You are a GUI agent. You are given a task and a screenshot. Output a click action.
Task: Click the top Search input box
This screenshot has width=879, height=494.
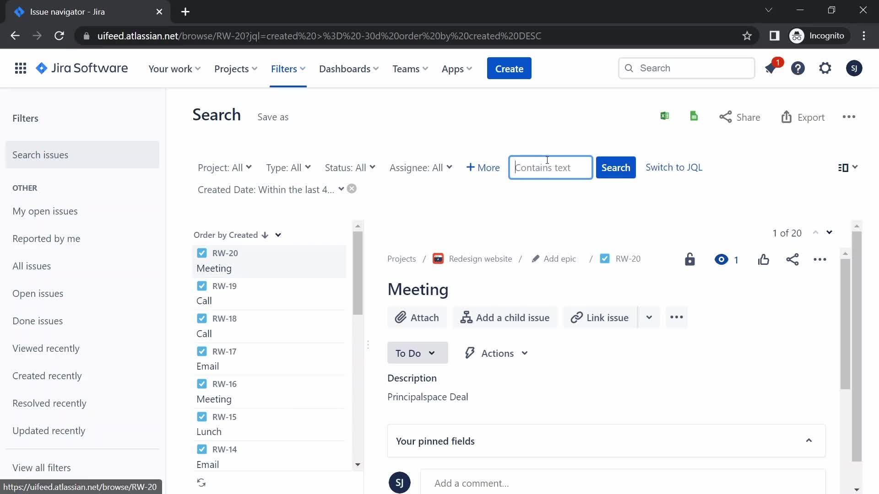coord(686,68)
